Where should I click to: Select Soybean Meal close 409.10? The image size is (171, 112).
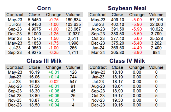click(117, 20)
